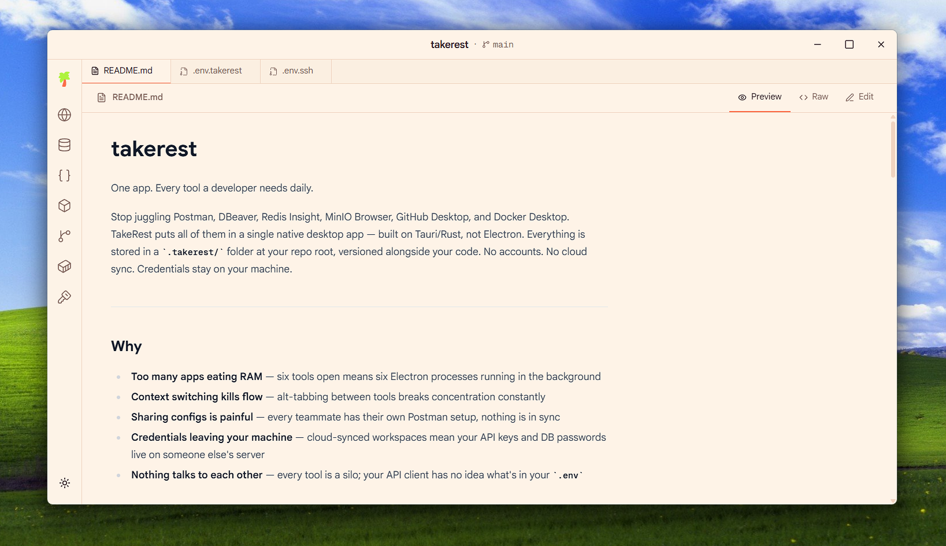Open the git branch panel in sidebar
Image resolution: width=946 pixels, height=546 pixels.
(65, 236)
